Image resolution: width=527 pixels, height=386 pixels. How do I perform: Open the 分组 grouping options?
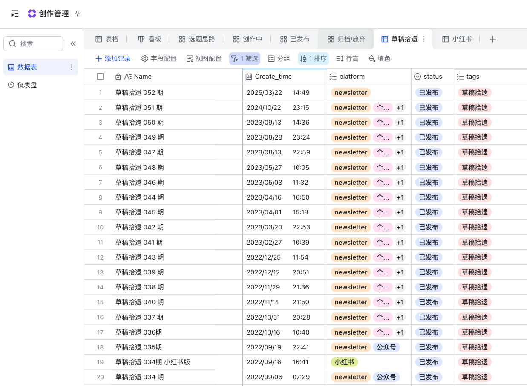(x=279, y=59)
